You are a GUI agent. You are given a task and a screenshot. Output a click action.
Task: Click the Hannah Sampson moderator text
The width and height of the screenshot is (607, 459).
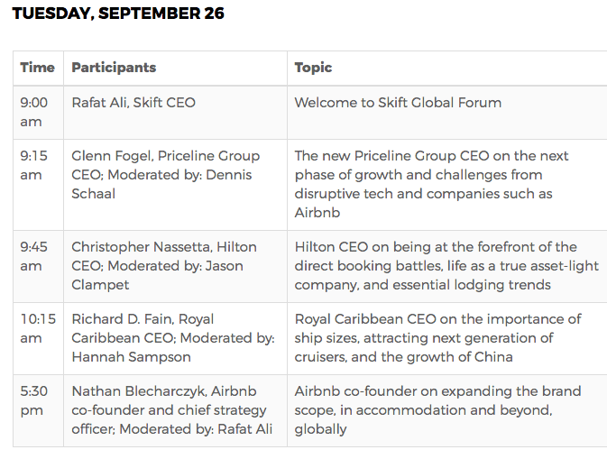(x=131, y=356)
